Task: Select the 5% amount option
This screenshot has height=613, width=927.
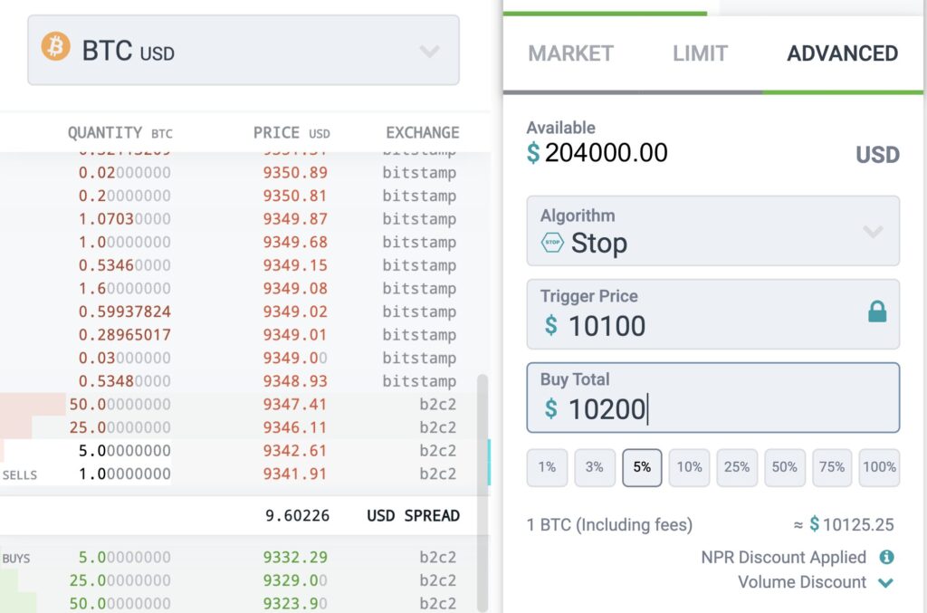Action: coord(642,467)
